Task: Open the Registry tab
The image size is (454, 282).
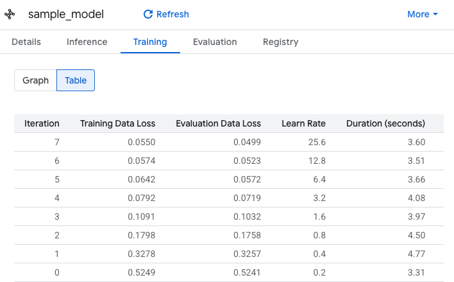Action: point(281,42)
